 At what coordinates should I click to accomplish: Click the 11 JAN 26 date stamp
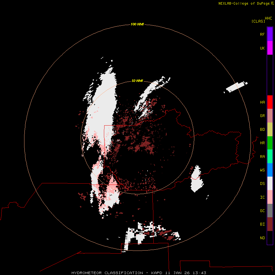pyautogui.click(x=178, y=273)
